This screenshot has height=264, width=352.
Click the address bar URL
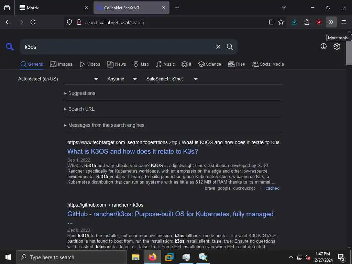114,22
